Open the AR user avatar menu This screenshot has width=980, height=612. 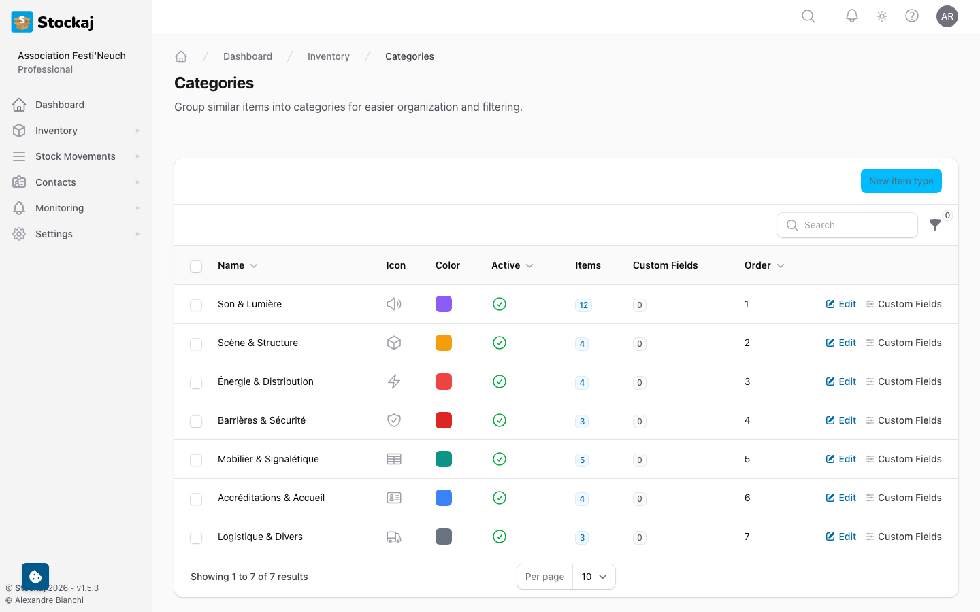point(947,16)
